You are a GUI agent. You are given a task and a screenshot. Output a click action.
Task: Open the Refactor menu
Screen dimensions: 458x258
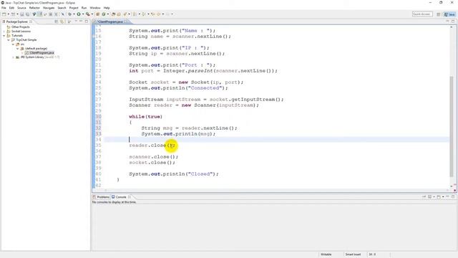(x=34, y=8)
